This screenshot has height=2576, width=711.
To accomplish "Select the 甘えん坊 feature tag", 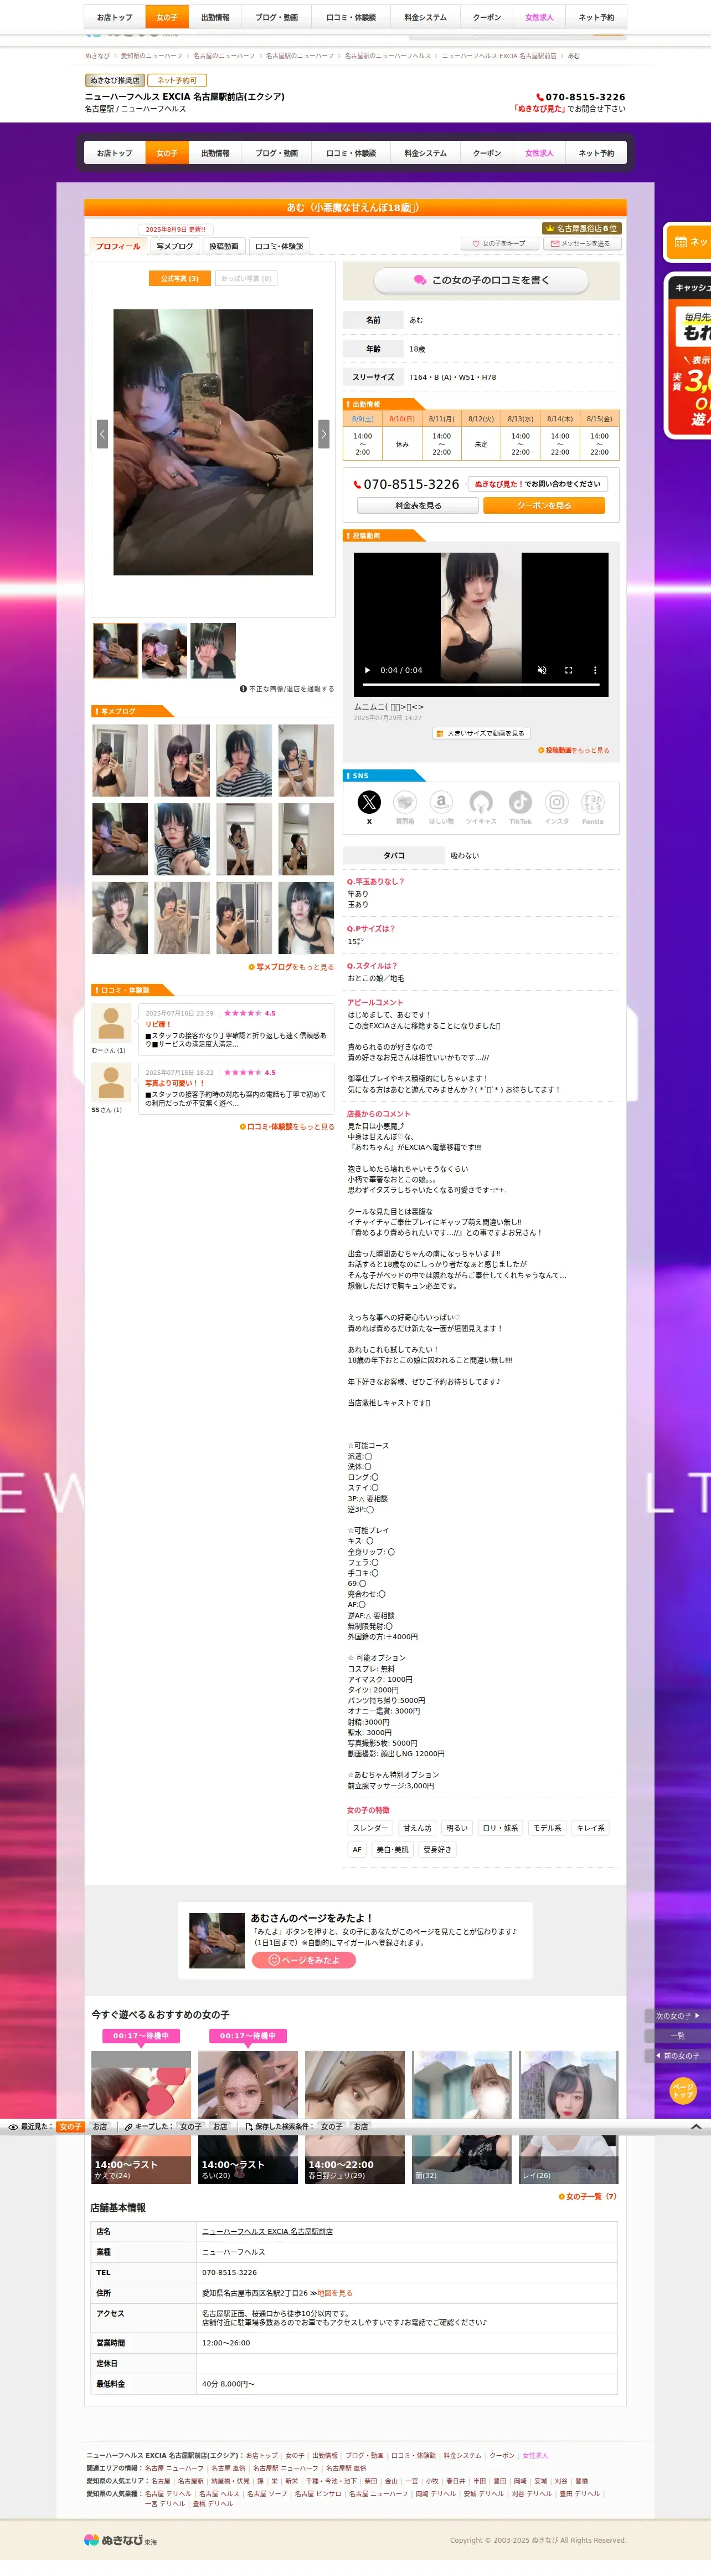I will 418,1828.
